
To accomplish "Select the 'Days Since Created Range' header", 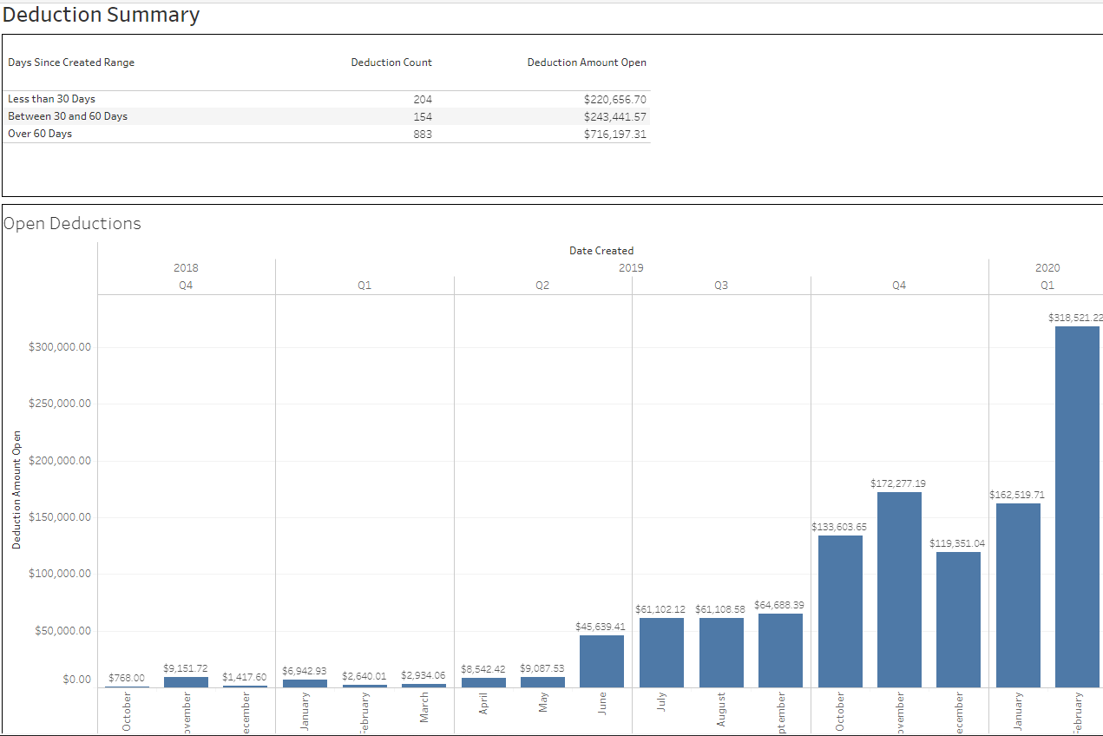I will coord(71,62).
